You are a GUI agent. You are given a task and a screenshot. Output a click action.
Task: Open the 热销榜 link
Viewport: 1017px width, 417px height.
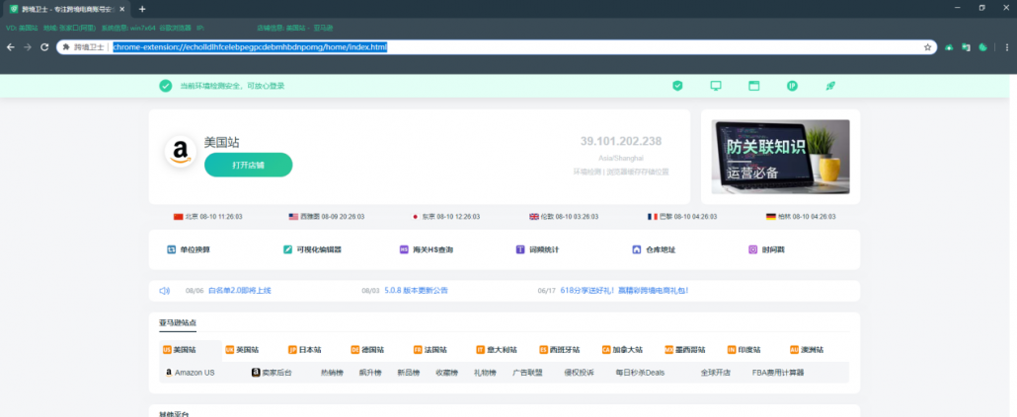[332, 373]
